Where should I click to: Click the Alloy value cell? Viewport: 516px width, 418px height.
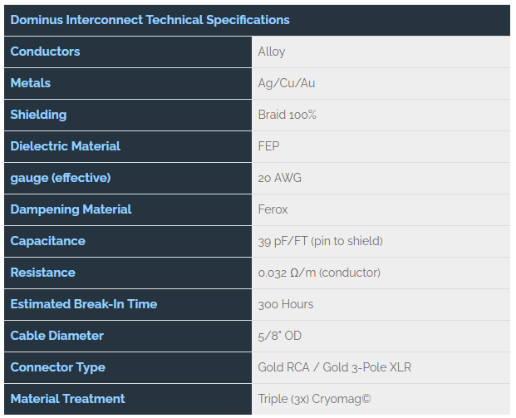tap(381, 52)
